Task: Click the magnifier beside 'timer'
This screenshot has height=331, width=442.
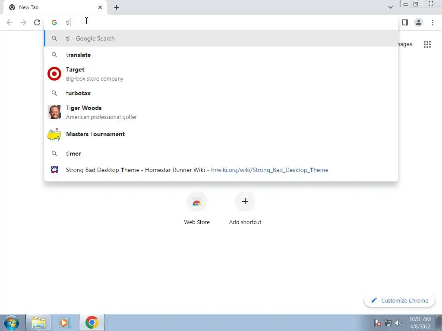Action: pyautogui.click(x=54, y=153)
